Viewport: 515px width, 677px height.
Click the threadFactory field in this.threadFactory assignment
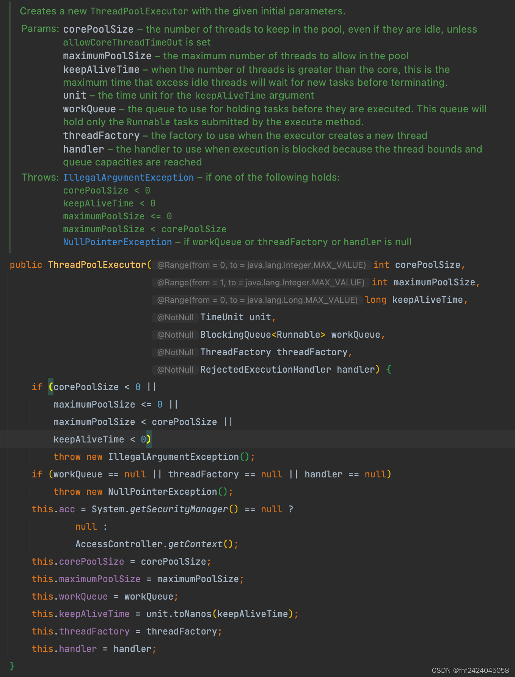(94, 631)
